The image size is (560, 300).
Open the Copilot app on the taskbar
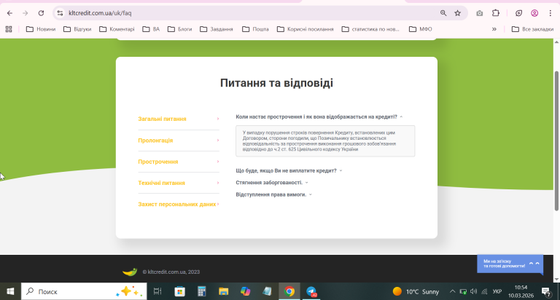(x=245, y=291)
